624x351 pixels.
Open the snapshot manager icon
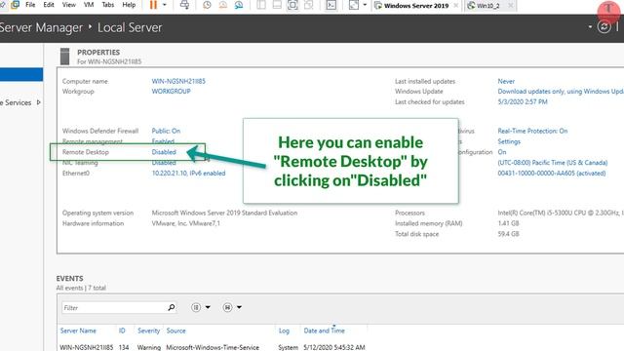point(239,5)
